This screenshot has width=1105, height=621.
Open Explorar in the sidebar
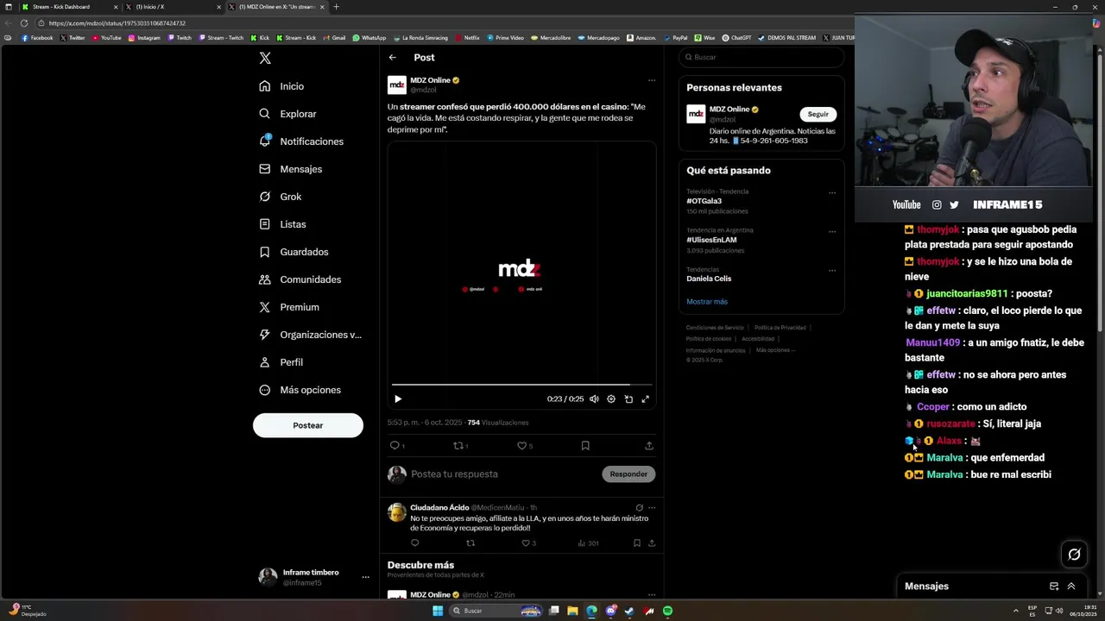[x=287, y=114]
